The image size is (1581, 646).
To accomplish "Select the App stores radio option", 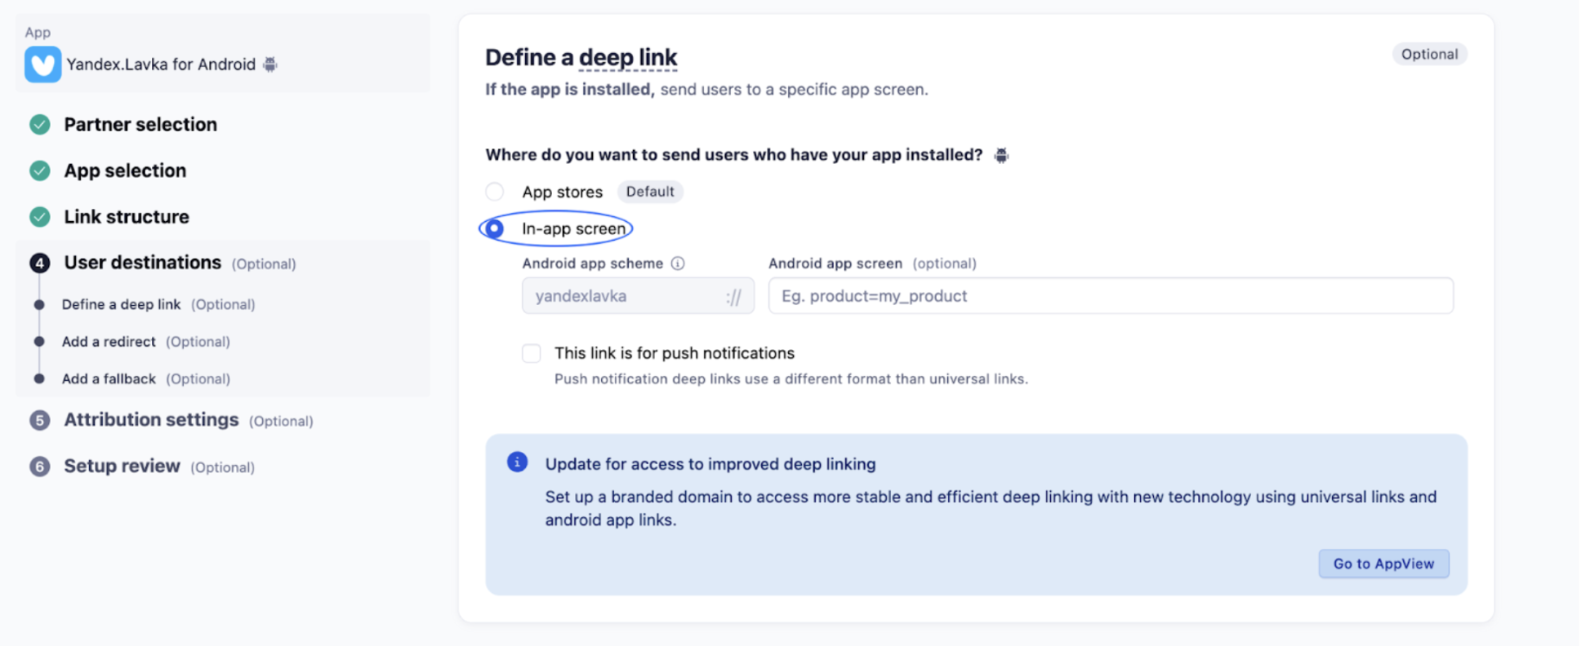I will click(x=495, y=192).
